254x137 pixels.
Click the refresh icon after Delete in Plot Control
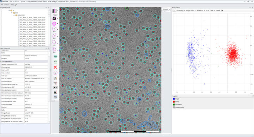(x=222, y=11)
